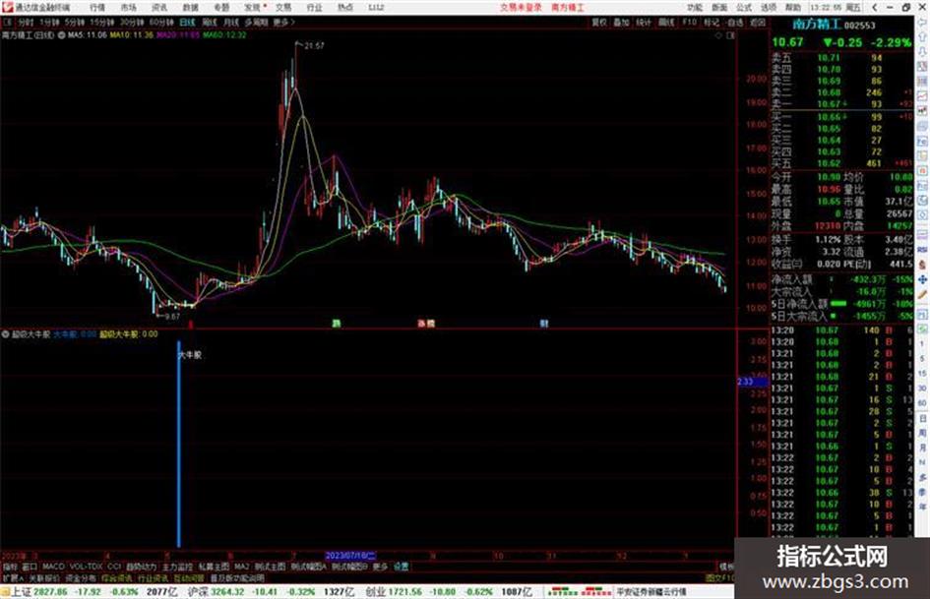The width and height of the screenshot is (930, 599).
Task: Click the cross-arrow icon in right sidebar
Action: [923, 279]
